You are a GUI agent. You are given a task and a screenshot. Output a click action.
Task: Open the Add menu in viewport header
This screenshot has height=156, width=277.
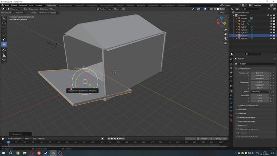[44, 9]
